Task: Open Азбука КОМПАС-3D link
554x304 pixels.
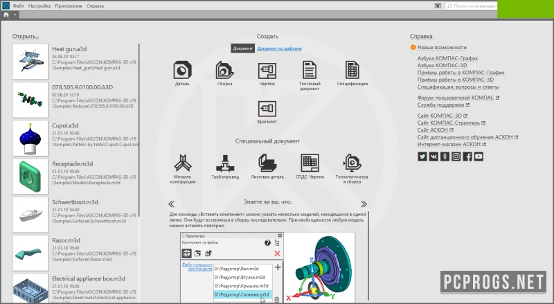Action: [442, 65]
